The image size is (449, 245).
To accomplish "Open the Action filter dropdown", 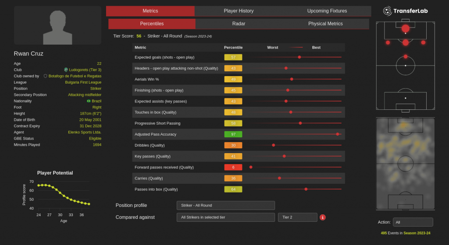I will [x=413, y=222].
